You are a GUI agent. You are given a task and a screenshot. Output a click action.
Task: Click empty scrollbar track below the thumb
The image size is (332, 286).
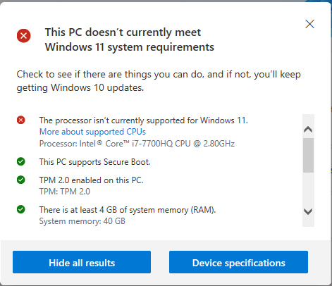pyautogui.click(x=308, y=189)
